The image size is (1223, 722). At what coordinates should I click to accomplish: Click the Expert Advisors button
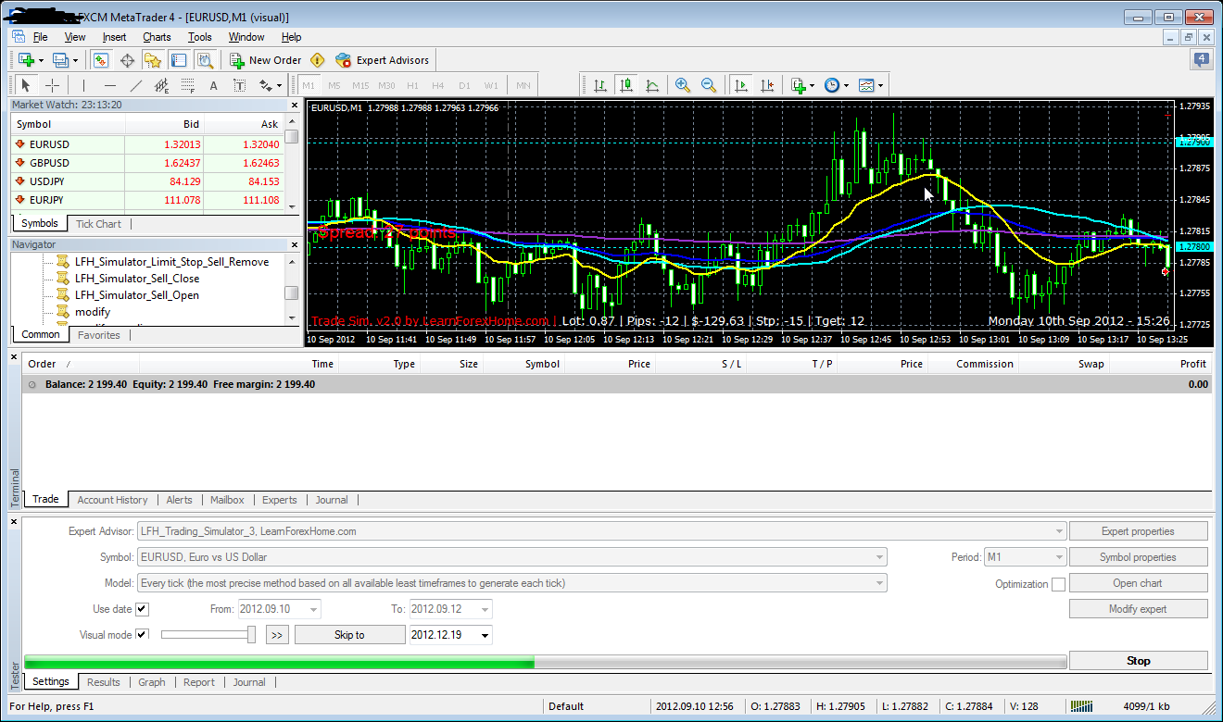(x=383, y=60)
